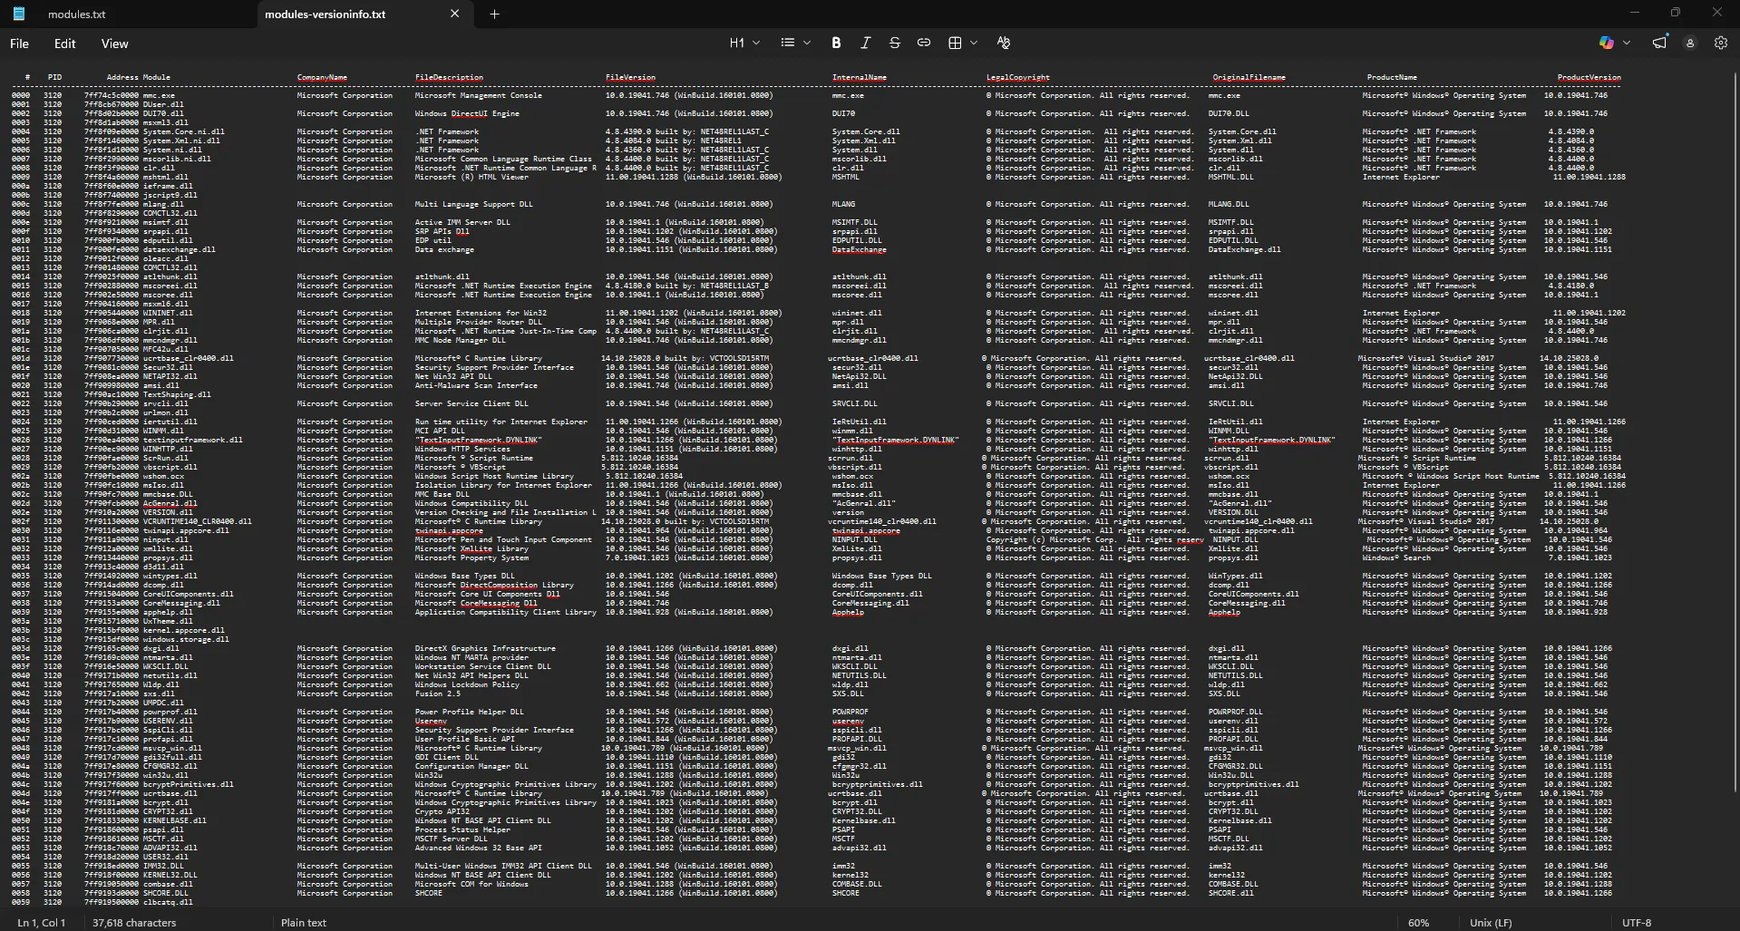Insert a table using the table icon
The width and height of the screenshot is (1740, 931).
(955, 43)
